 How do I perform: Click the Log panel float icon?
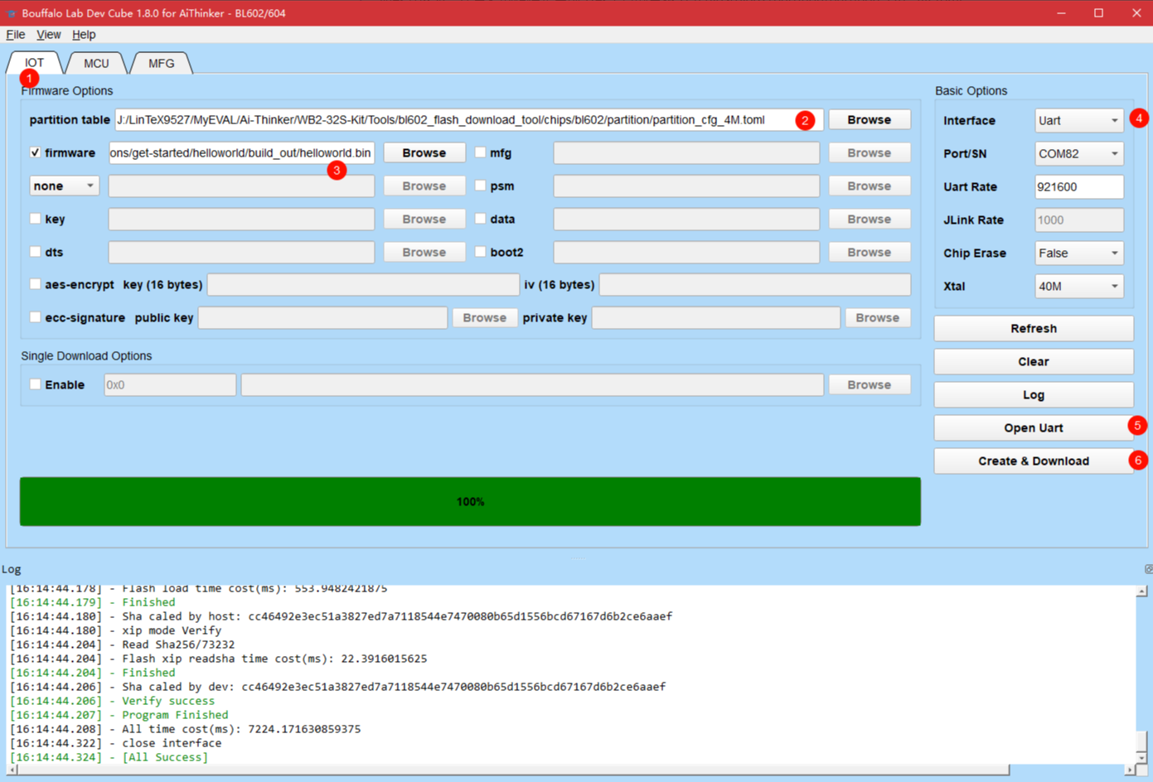point(1148,569)
